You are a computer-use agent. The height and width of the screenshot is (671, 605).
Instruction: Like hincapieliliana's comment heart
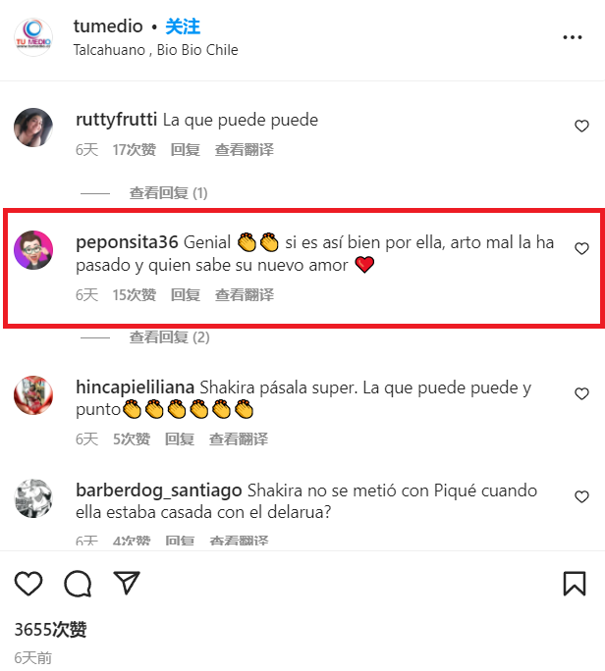pyautogui.click(x=581, y=393)
